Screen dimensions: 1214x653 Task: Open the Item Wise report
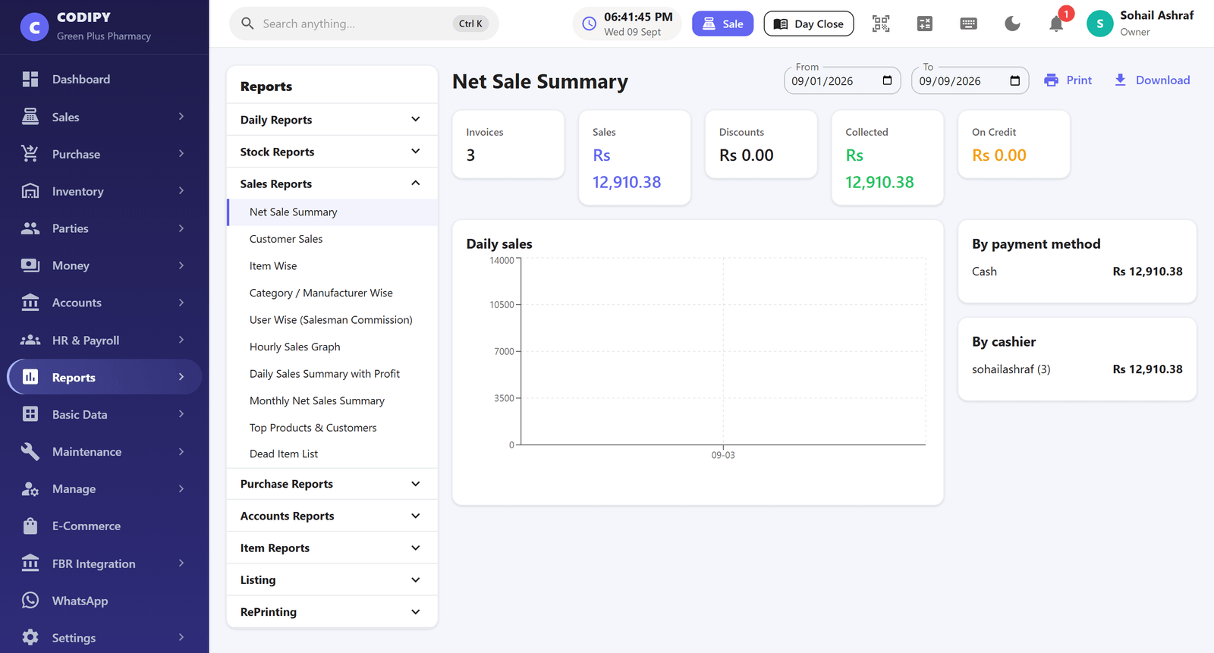(332, 266)
